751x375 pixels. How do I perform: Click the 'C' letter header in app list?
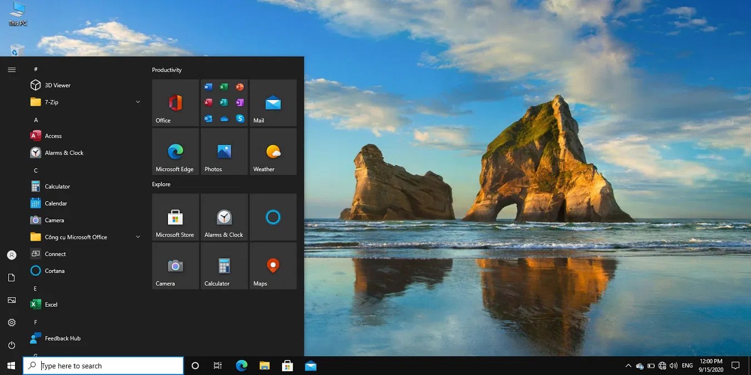pos(36,171)
